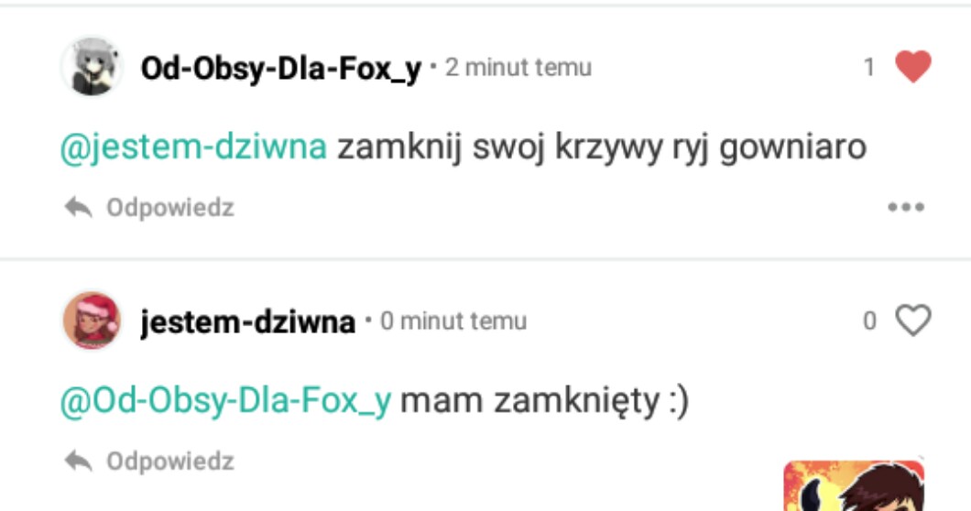
Task: Open the cartoon character thumbnail at bottom right
Action: click(x=854, y=485)
